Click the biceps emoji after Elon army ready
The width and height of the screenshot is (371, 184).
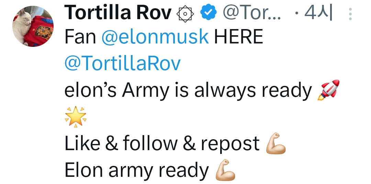225,170
